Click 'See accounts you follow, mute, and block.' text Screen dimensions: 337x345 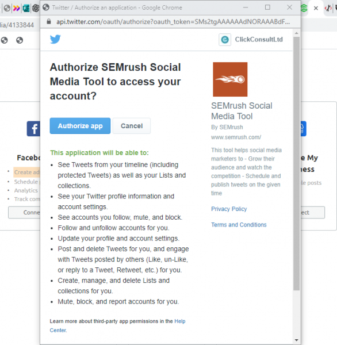[120, 217]
